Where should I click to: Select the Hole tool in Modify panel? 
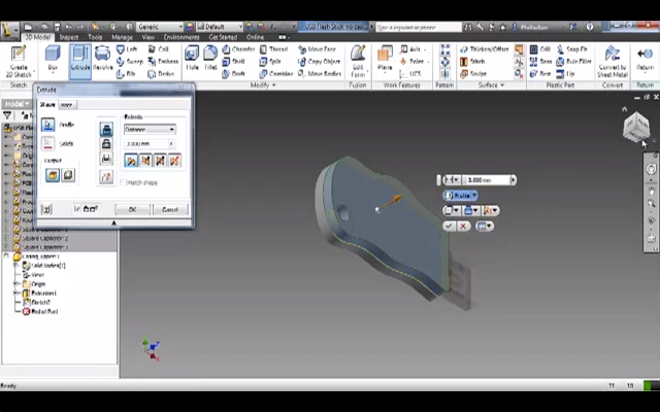(x=192, y=57)
